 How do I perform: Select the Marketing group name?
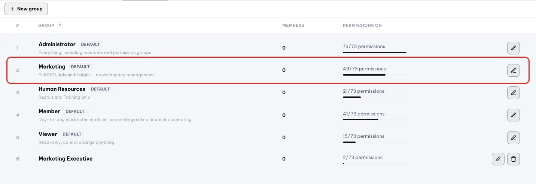tap(52, 67)
